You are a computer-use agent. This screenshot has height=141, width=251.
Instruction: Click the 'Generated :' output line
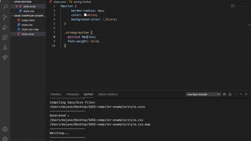coord(59,116)
